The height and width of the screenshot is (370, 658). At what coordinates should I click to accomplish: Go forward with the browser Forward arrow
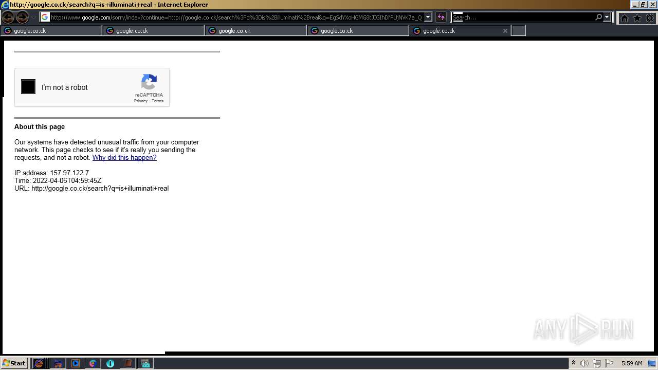(x=22, y=17)
